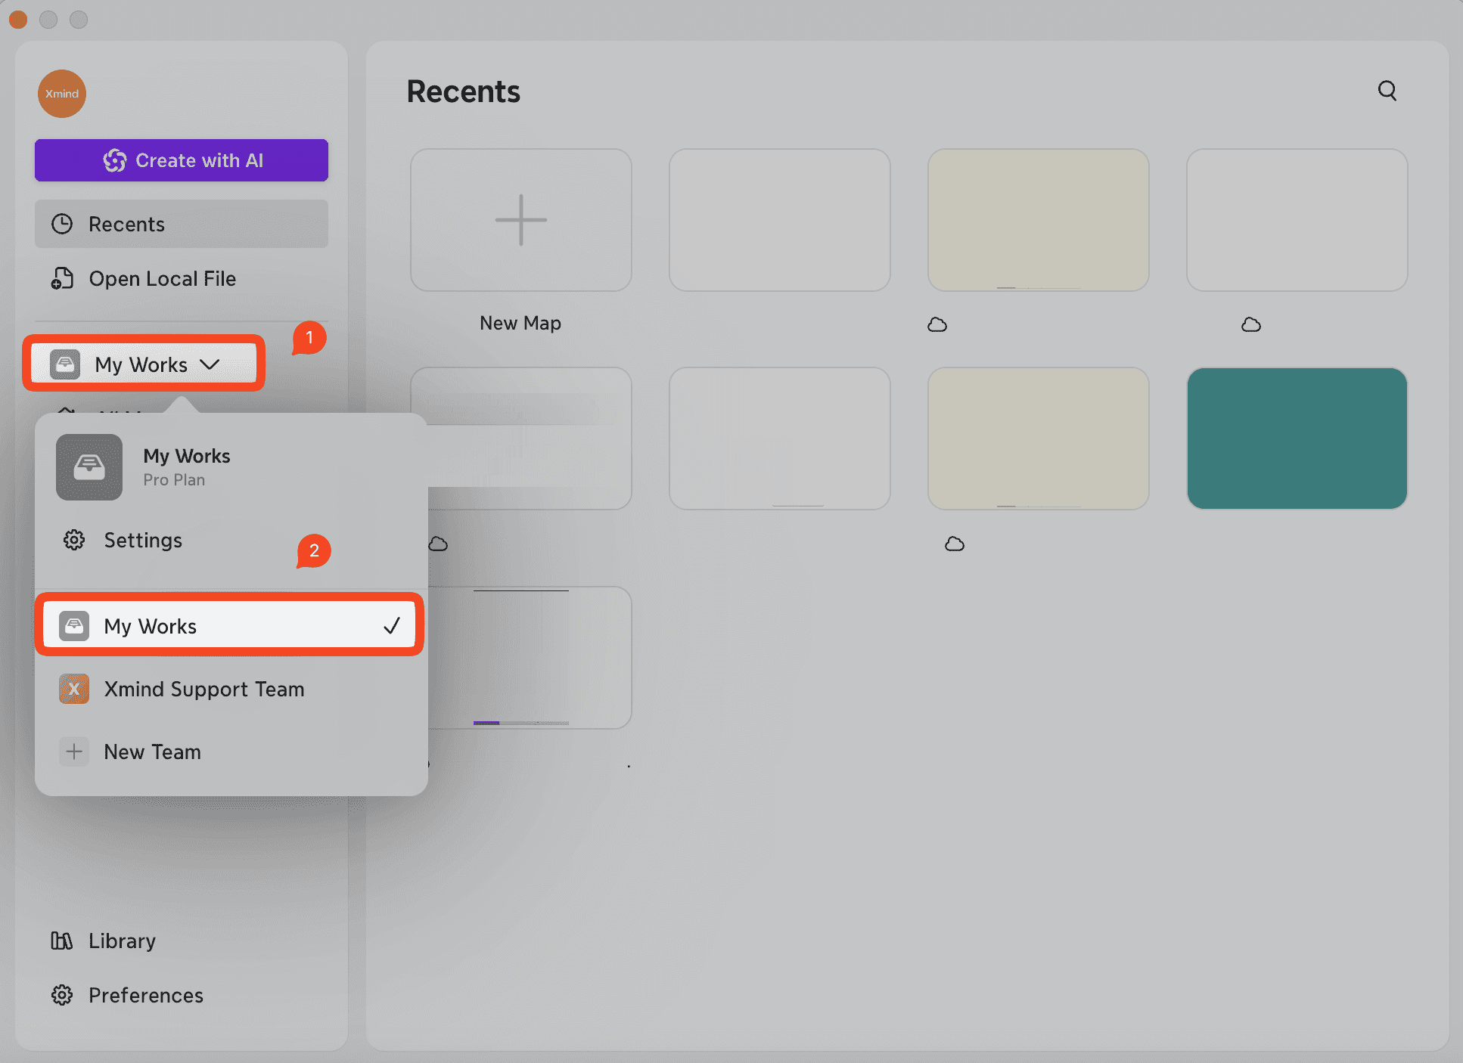Open the teal colored map thumbnail

(1297, 439)
